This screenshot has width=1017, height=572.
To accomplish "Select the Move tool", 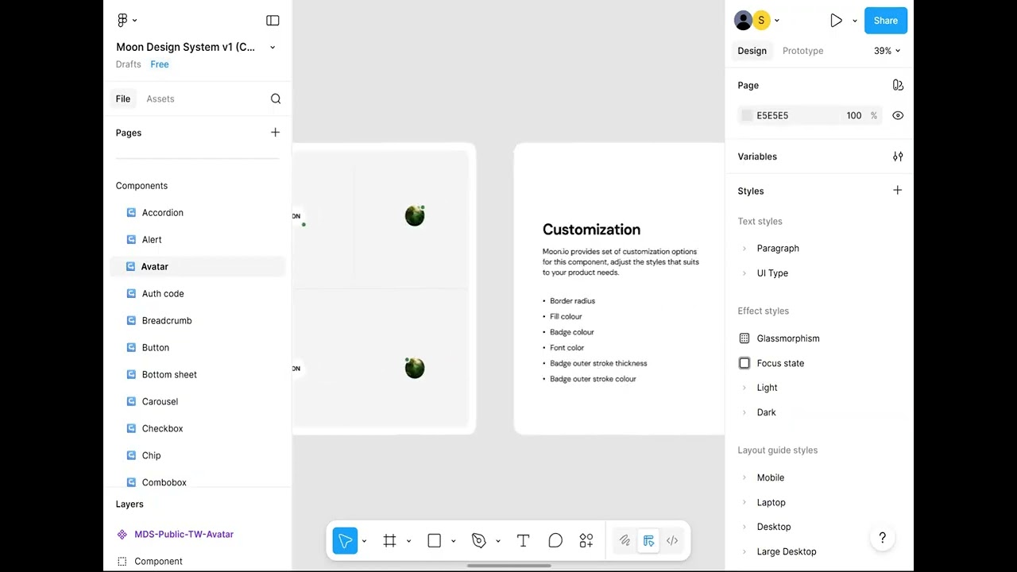I will [x=345, y=541].
